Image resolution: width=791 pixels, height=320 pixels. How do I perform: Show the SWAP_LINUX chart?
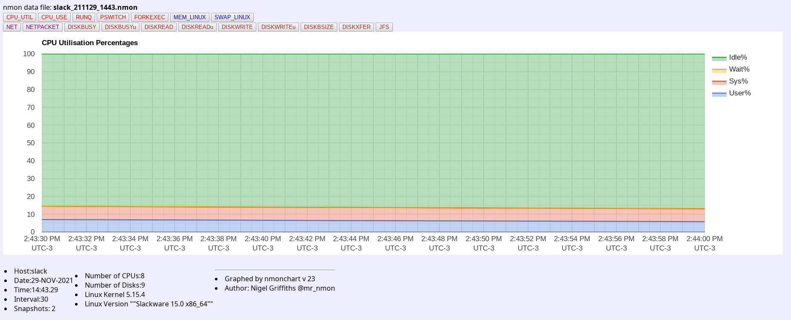[x=232, y=17]
